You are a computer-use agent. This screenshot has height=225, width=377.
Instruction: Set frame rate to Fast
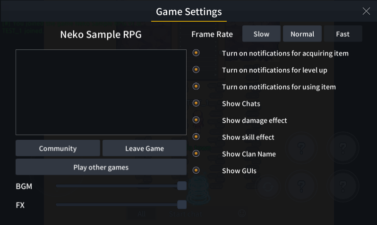[343, 34]
